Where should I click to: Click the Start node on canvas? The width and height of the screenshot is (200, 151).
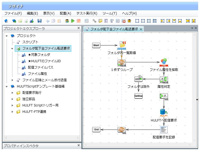96,45
